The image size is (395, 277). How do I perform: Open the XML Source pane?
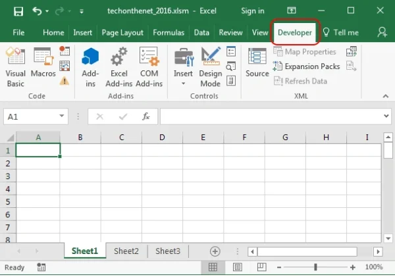coord(257,63)
